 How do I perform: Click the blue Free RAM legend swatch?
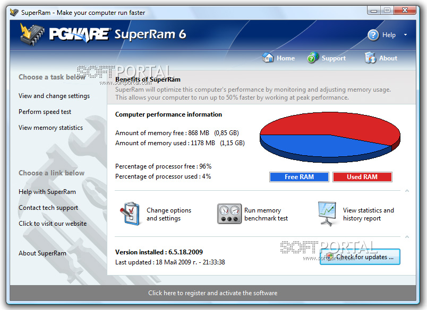pyautogui.click(x=299, y=177)
